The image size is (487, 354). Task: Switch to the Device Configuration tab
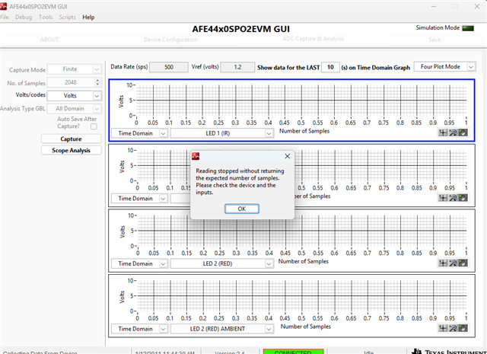click(170, 40)
